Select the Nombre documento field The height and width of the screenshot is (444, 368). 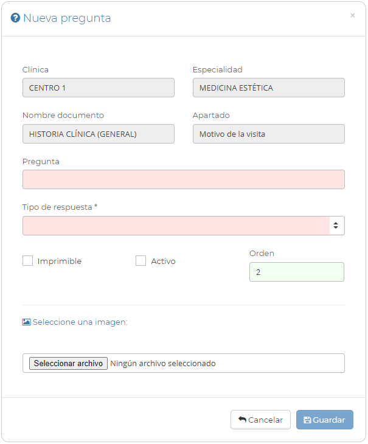pyautogui.click(x=98, y=134)
